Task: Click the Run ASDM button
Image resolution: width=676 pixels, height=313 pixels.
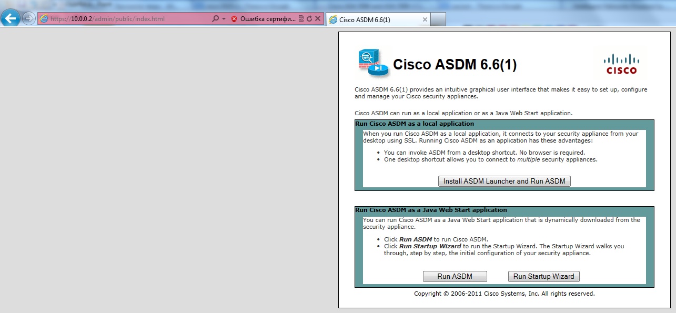Action: pyautogui.click(x=455, y=276)
